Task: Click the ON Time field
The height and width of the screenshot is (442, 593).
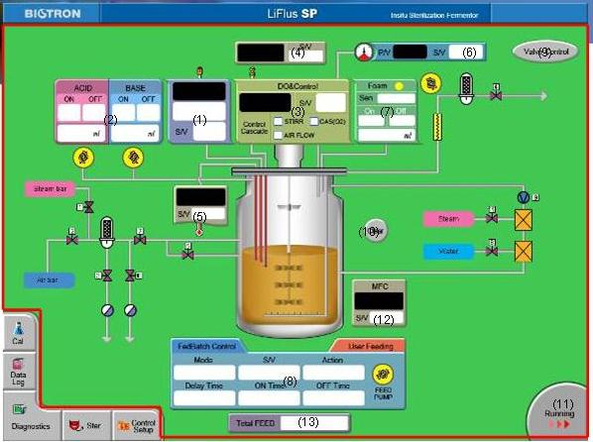Action: (x=269, y=398)
